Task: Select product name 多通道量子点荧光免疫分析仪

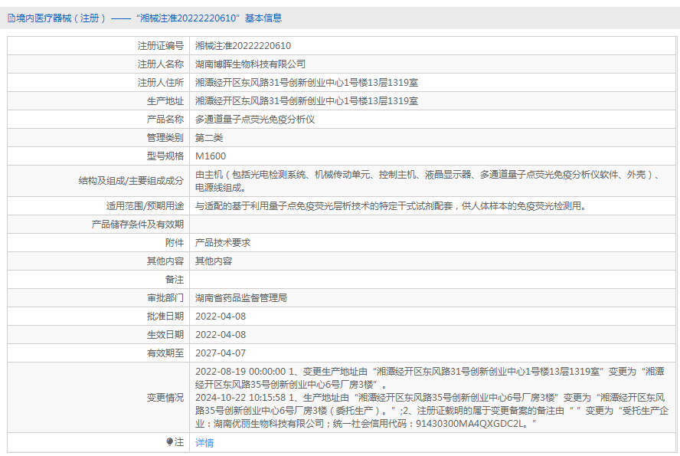Action: [x=255, y=120]
